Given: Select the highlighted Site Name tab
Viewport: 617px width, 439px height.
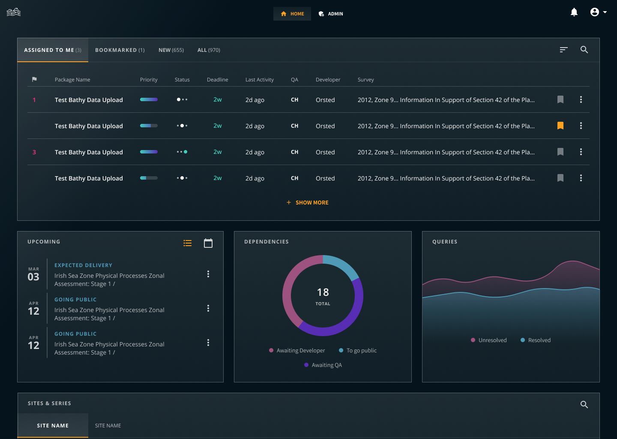Looking at the screenshot, I should coord(53,426).
